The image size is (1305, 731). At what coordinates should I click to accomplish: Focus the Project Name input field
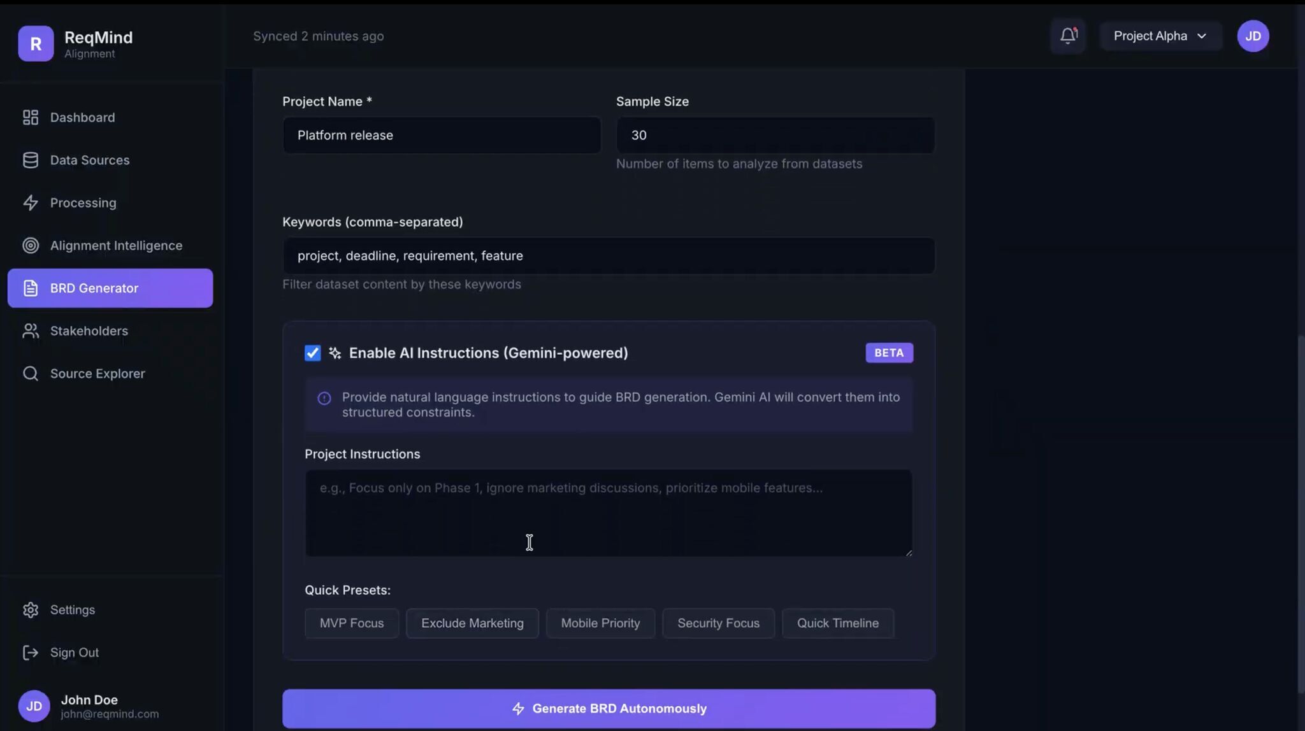(x=442, y=135)
